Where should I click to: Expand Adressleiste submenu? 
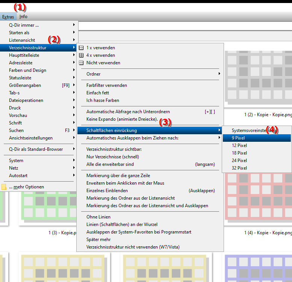pyautogui.click(x=38, y=63)
